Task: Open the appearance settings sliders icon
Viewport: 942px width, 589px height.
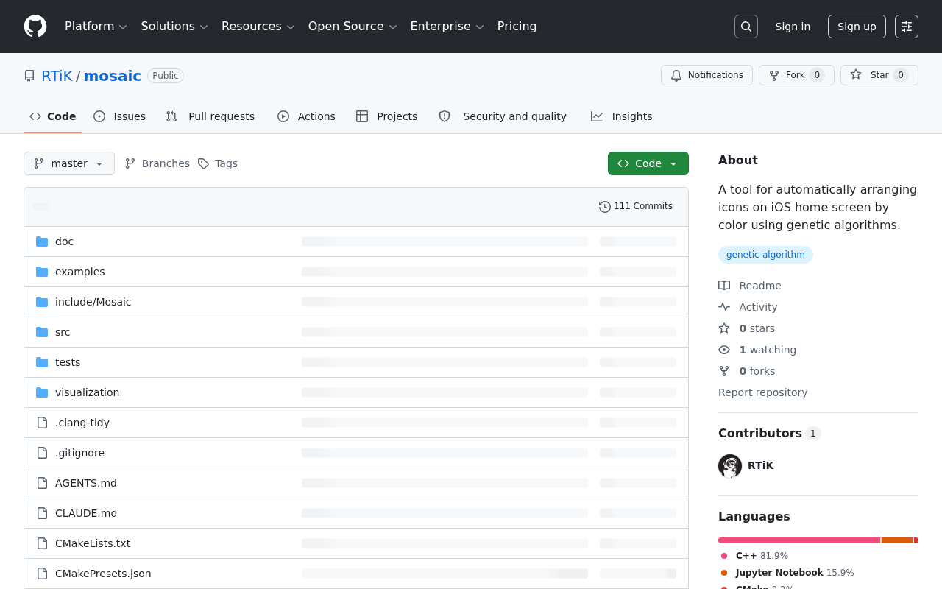Action: pos(907,27)
